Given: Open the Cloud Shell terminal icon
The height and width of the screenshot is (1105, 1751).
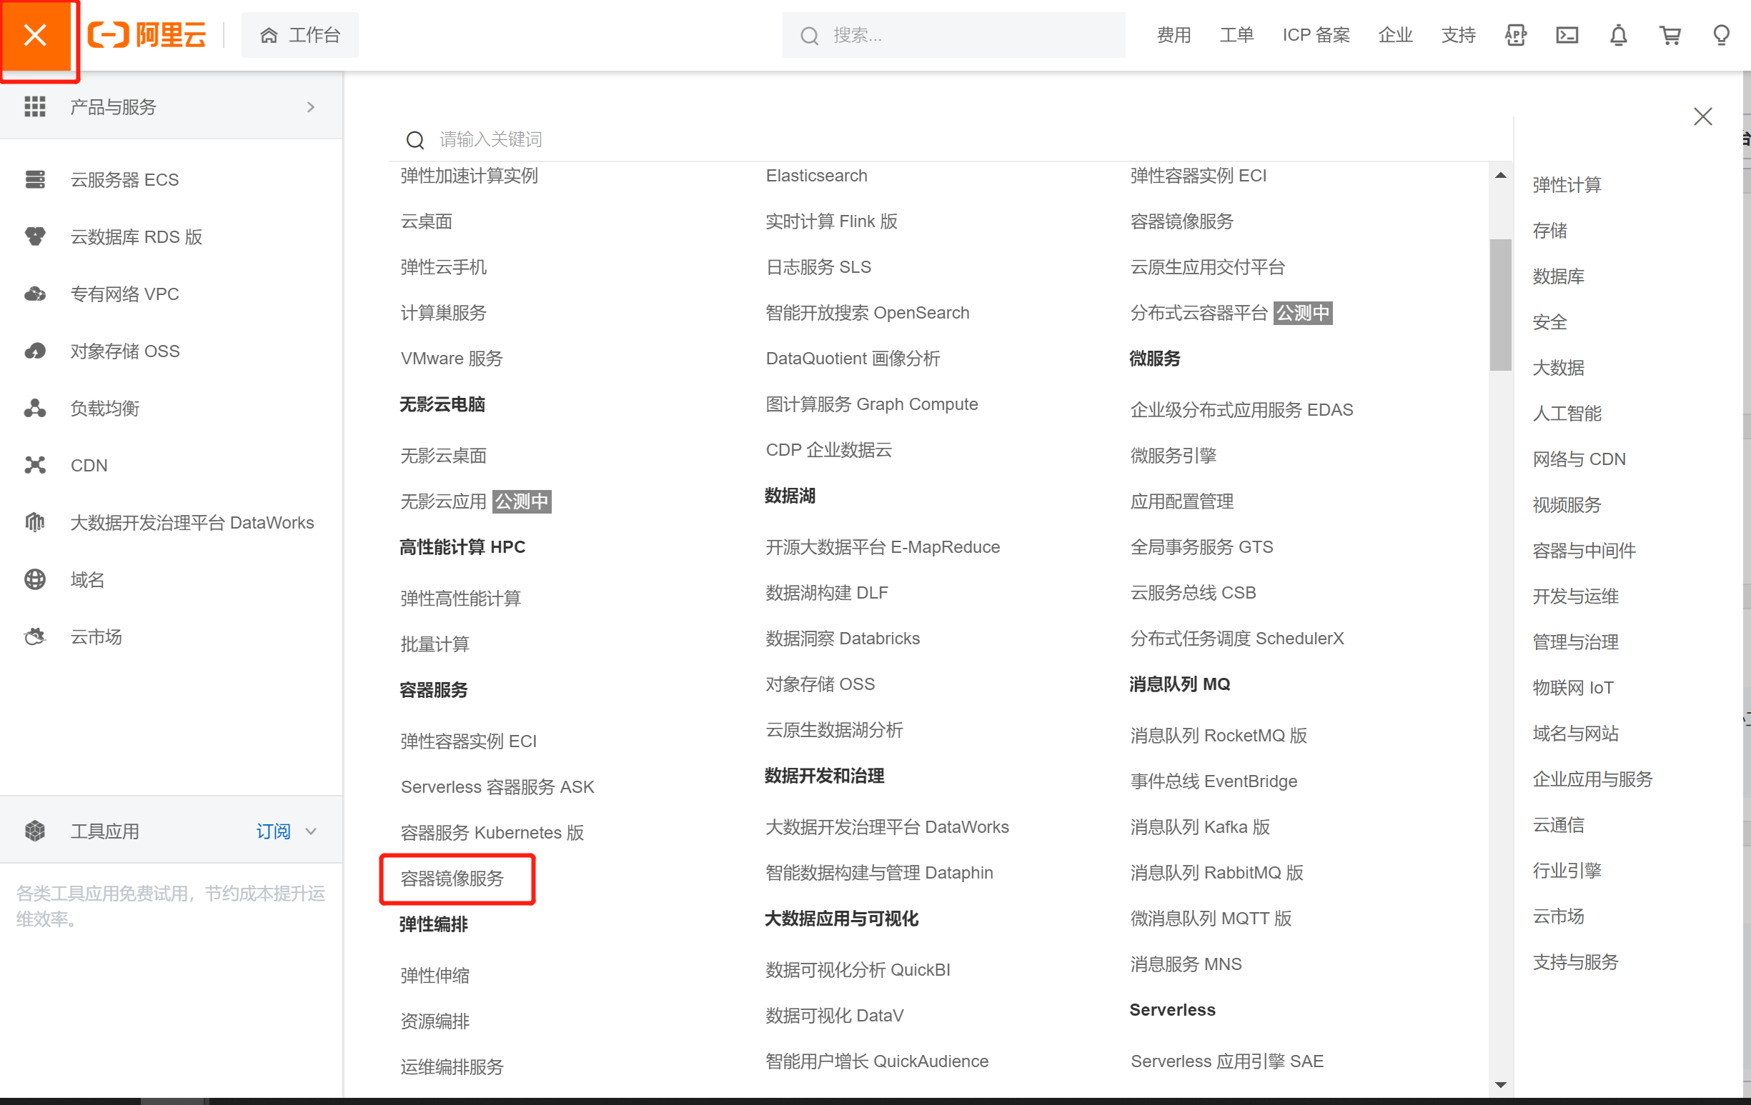Looking at the screenshot, I should [1567, 35].
